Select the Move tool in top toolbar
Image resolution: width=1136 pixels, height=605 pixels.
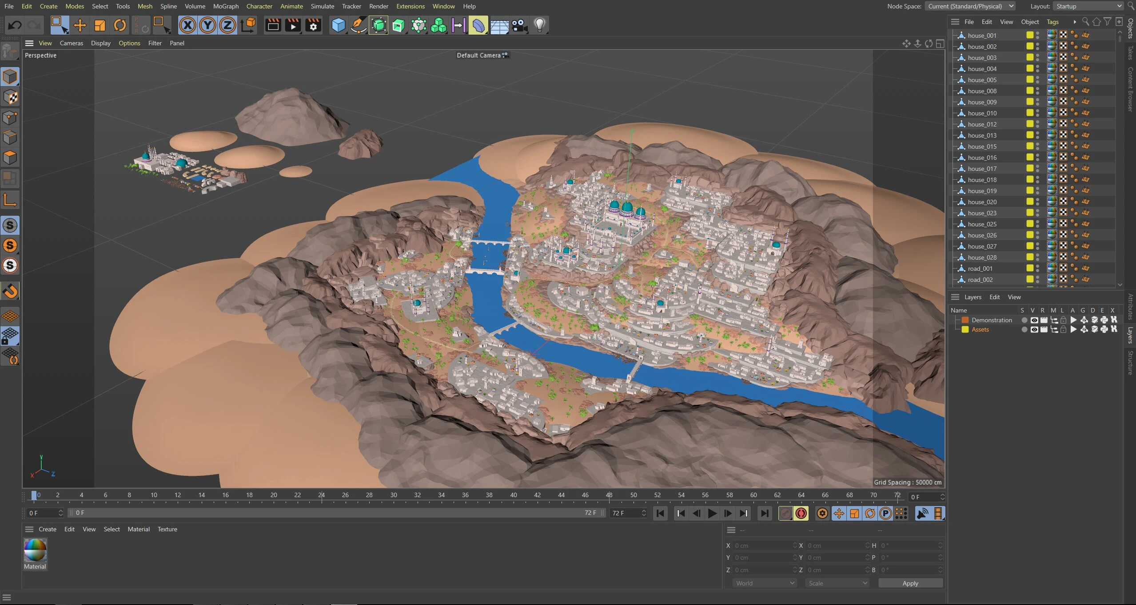pos(80,25)
